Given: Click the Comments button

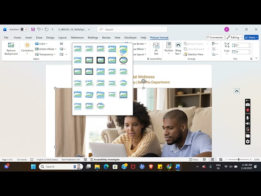Looking at the screenshot, I should tap(215, 37).
